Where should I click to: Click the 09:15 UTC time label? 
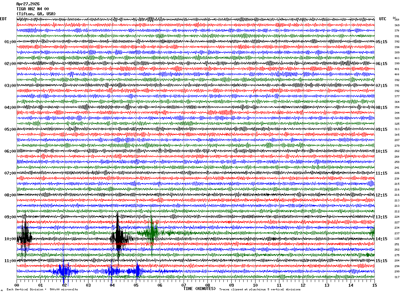coord(381,129)
